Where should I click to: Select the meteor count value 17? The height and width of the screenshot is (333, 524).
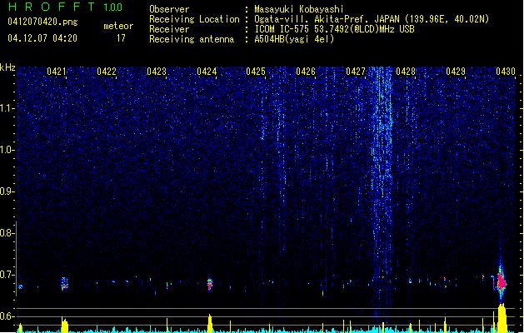[121, 38]
